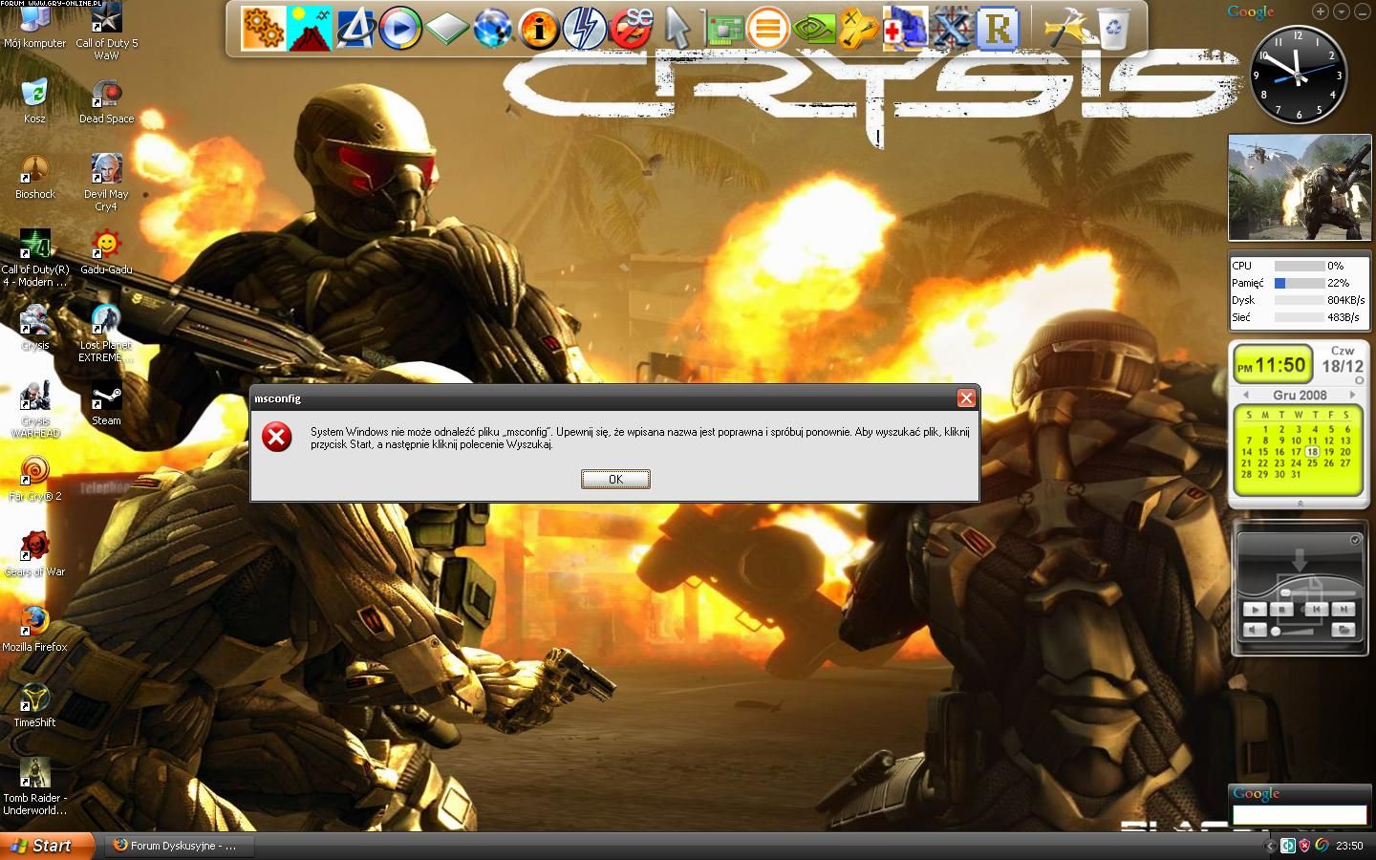Click the colorful swirl tray icon
1376x860 pixels.
1322,846
